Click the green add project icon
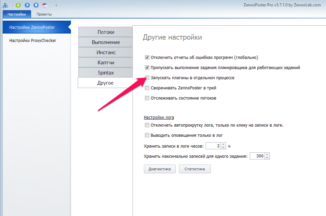 coord(18,5)
